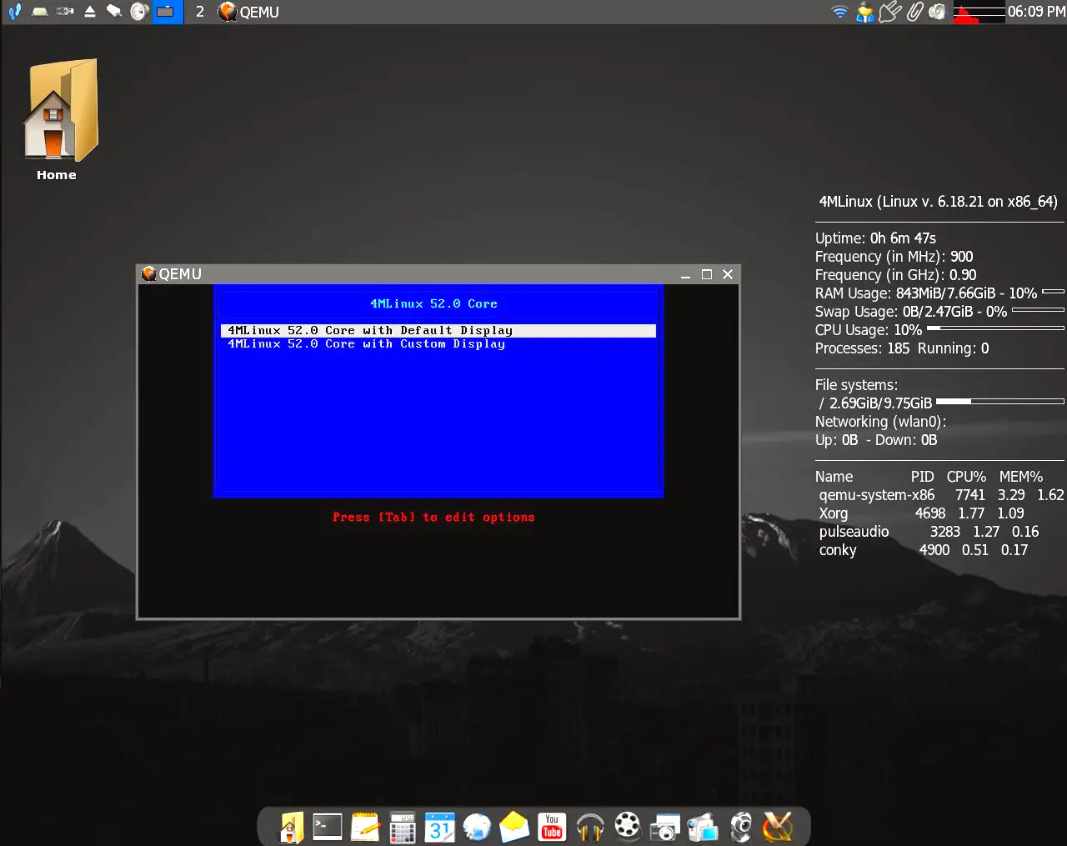Viewport: 1067px width, 846px height.
Task: Select '4MLinux 52.0 Core with Custom Display'
Action: pos(367,344)
